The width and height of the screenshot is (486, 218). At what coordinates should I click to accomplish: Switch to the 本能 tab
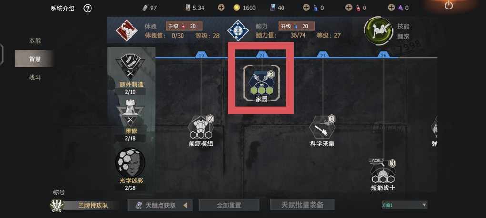pyautogui.click(x=35, y=41)
